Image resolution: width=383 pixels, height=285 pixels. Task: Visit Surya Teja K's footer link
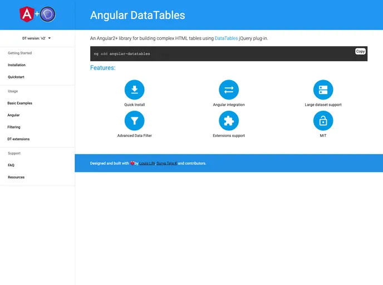point(166,164)
